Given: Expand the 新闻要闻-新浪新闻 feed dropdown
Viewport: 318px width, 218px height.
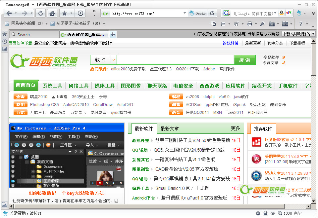Looking at the screenshot, I should point(104,24).
